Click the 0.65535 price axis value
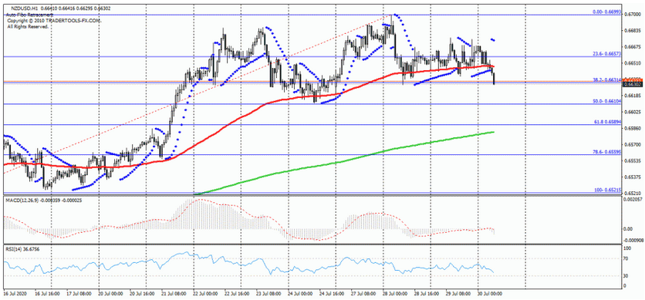Image resolution: width=645 pixels, height=300 pixels. (x=633, y=160)
